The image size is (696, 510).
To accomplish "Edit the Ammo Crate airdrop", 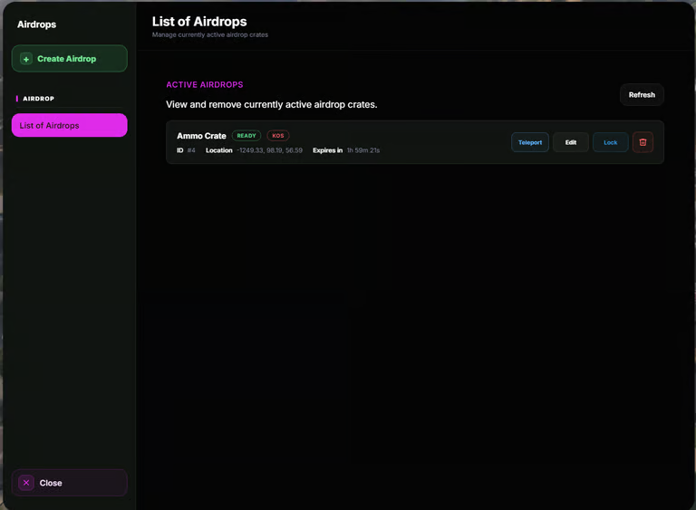I will pyautogui.click(x=570, y=142).
